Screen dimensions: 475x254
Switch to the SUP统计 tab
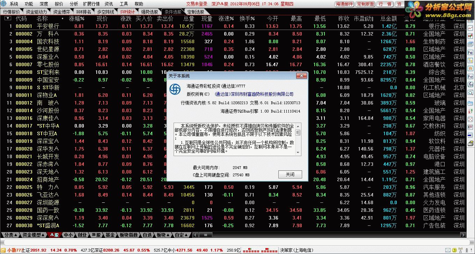click(x=127, y=11)
